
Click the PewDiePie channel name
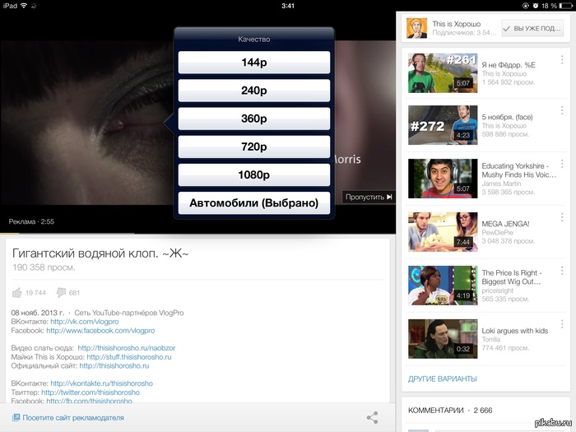[x=497, y=233]
